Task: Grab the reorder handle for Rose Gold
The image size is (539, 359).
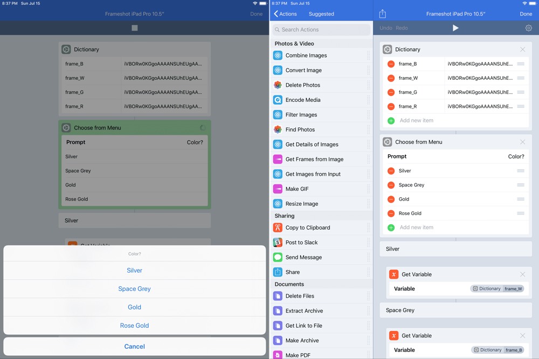Action: (521, 213)
